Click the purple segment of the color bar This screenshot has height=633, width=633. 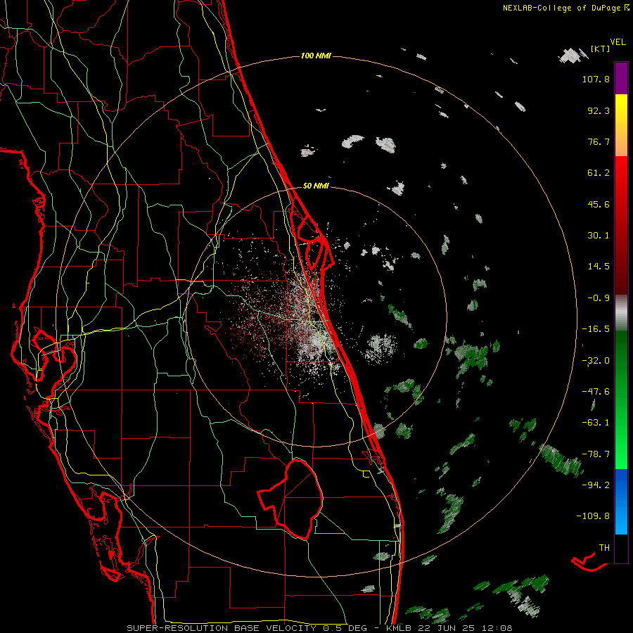tap(621, 78)
